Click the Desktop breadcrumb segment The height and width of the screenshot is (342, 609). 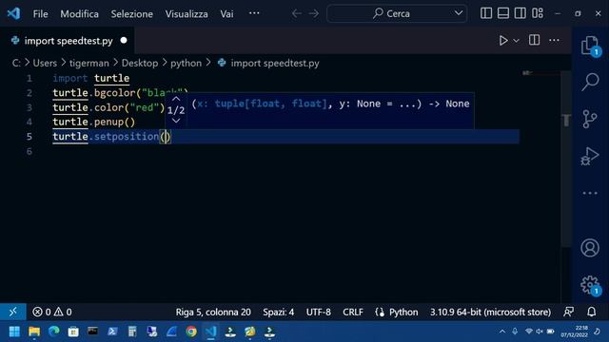[x=140, y=63]
